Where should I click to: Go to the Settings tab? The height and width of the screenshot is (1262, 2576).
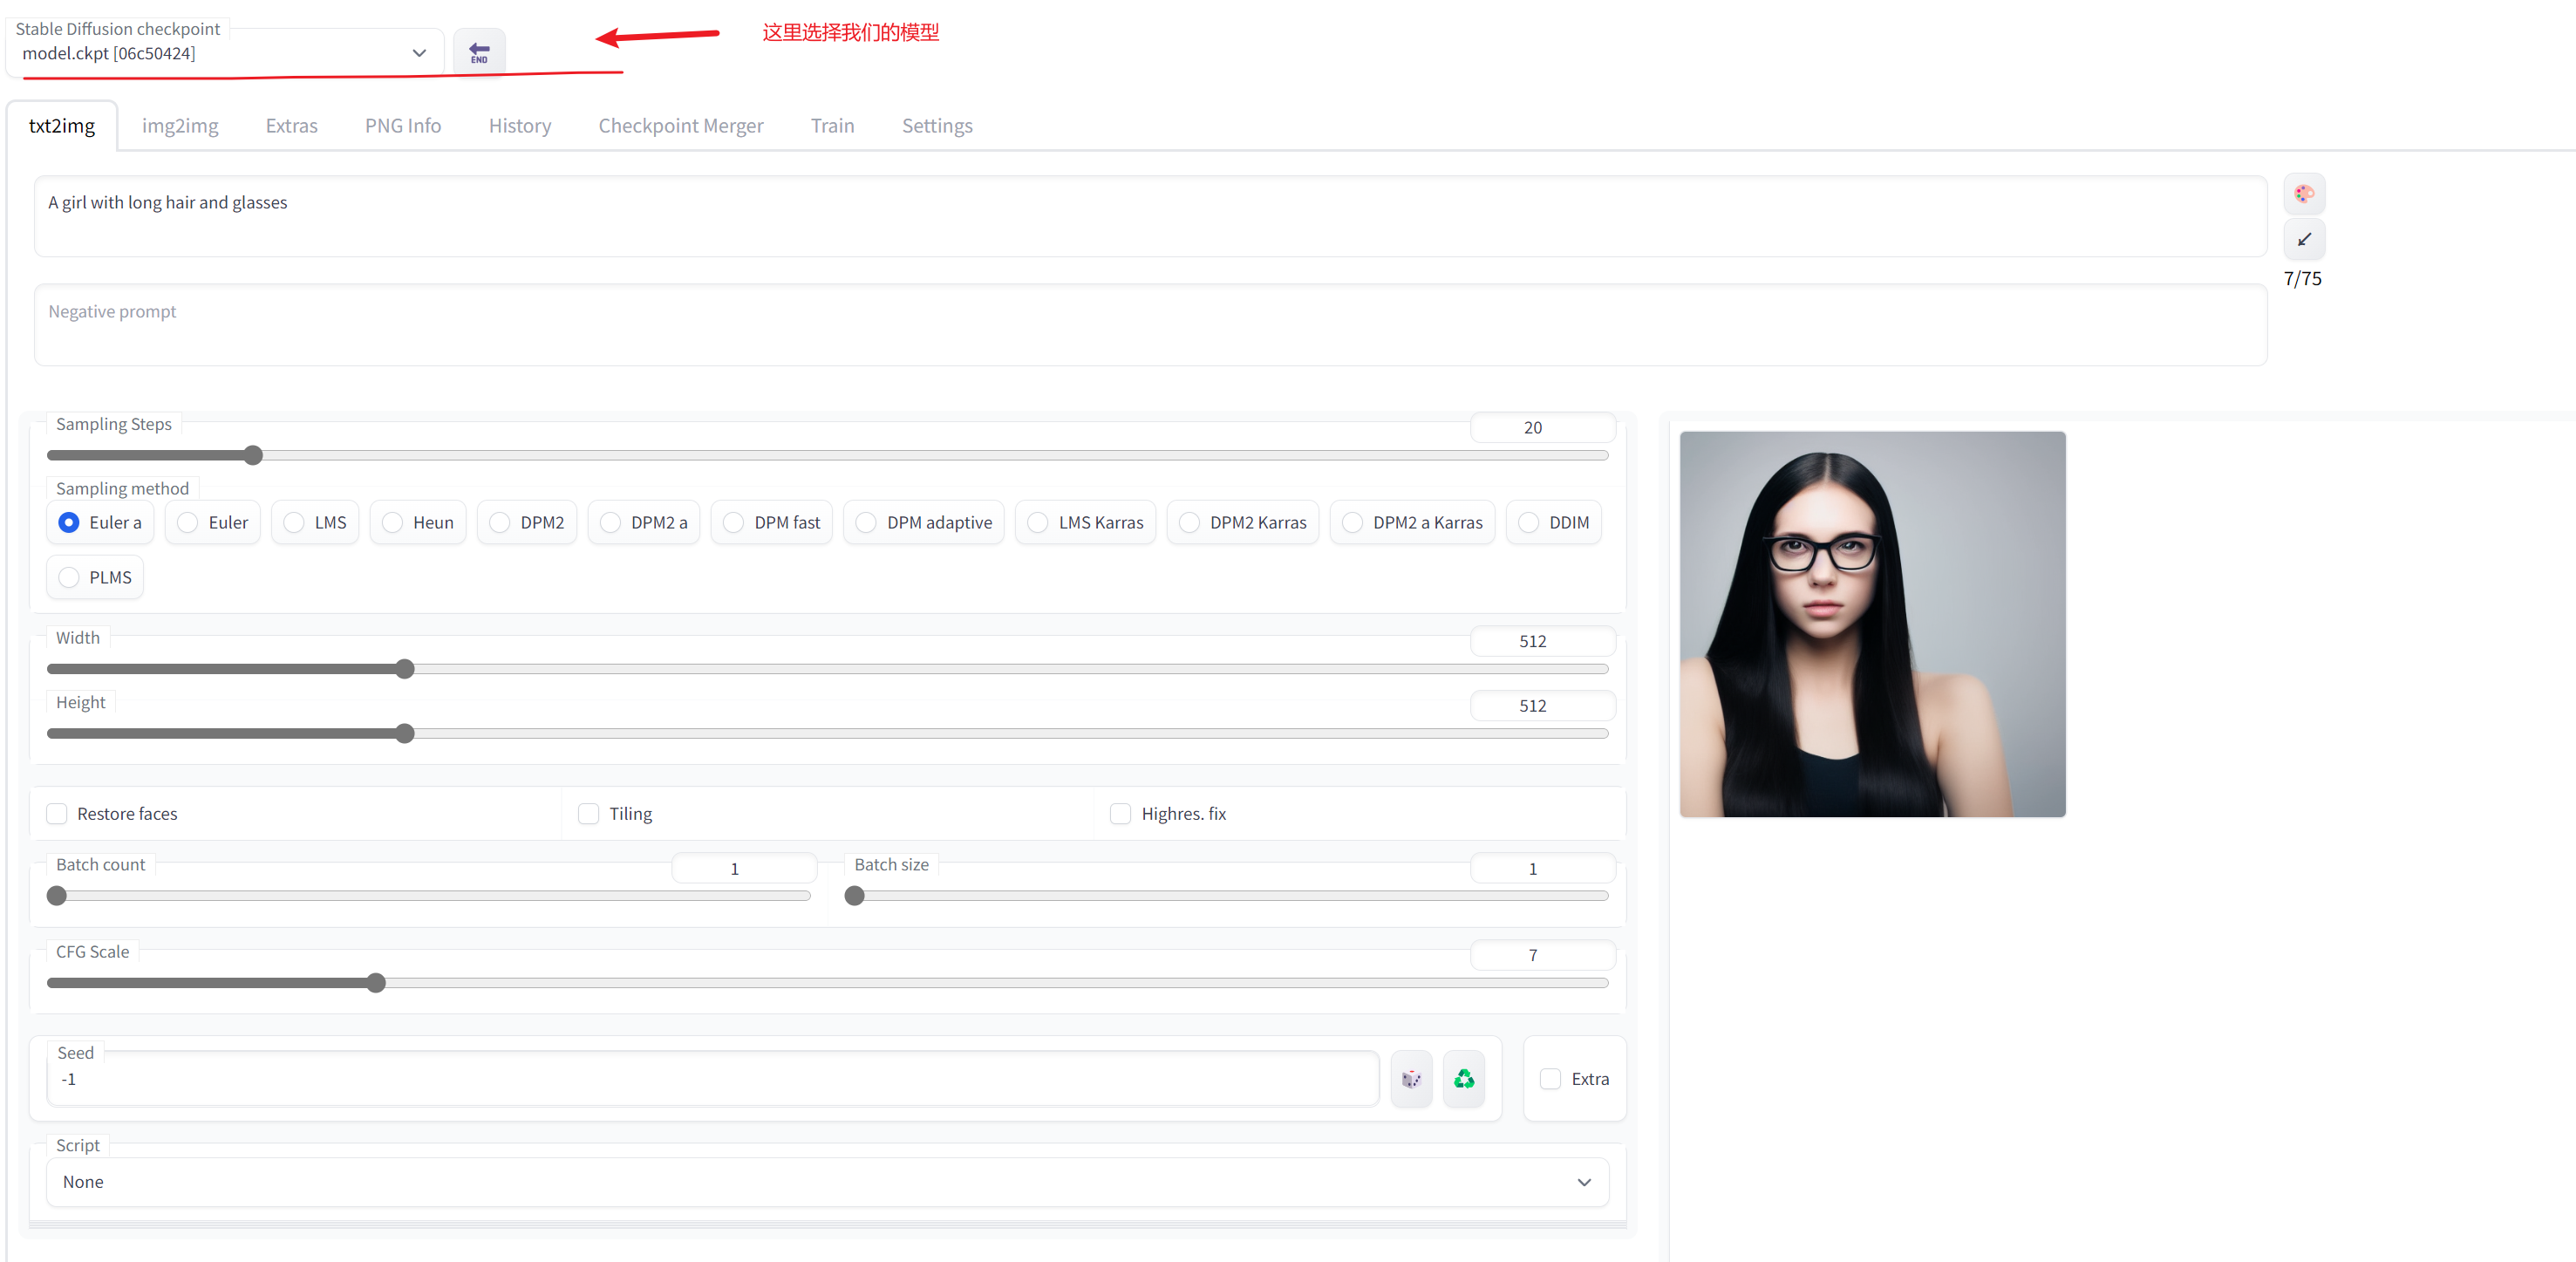tap(936, 126)
